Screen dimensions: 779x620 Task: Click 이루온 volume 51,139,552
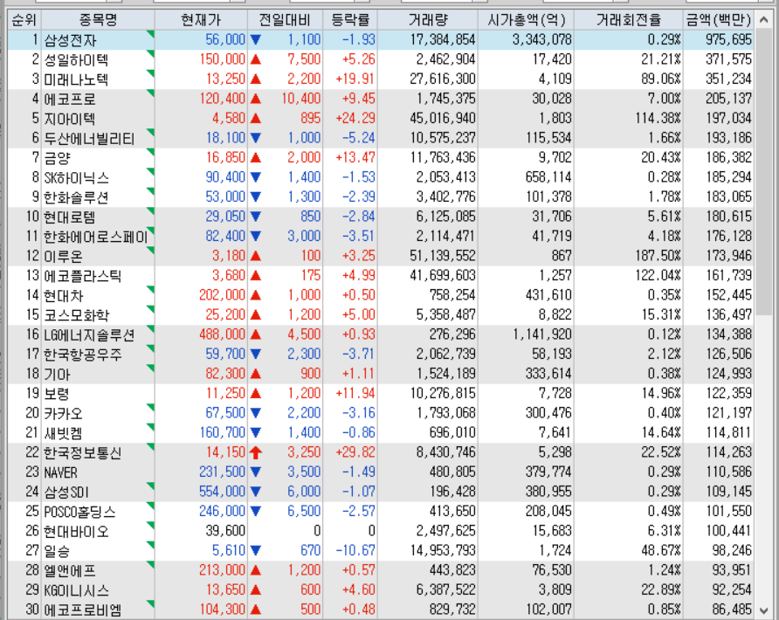(x=443, y=256)
